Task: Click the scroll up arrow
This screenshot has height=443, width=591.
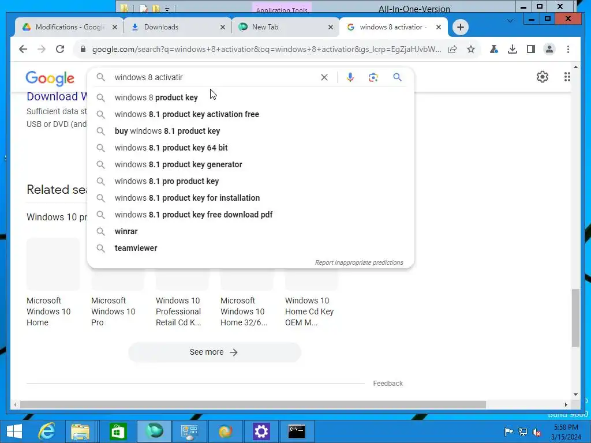Action: [575, 67]
